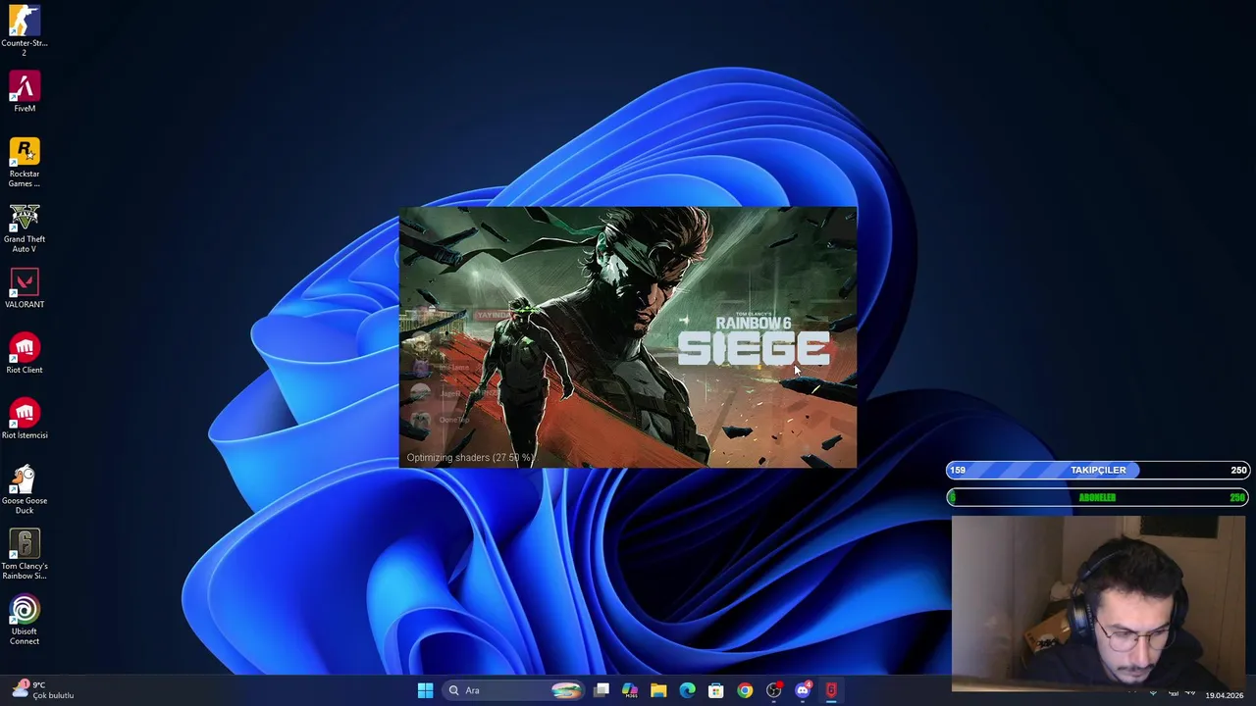Click the Rainbow 6 Siege splash logo
Screen dimensions: 1256x706
point(754,341)
